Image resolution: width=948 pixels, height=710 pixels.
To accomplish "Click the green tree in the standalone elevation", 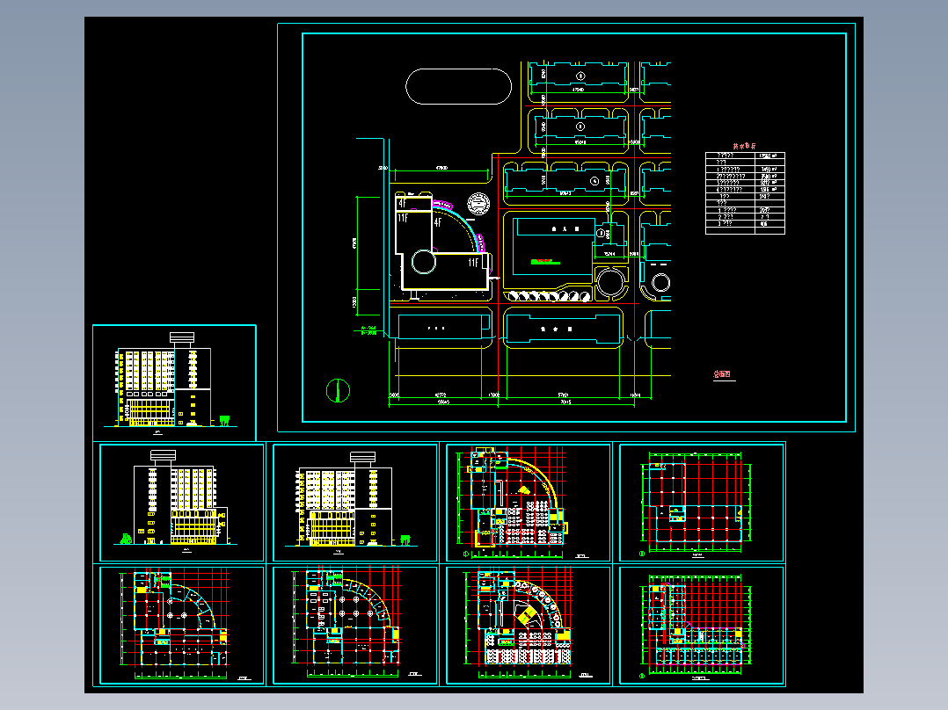I will 224,420.
